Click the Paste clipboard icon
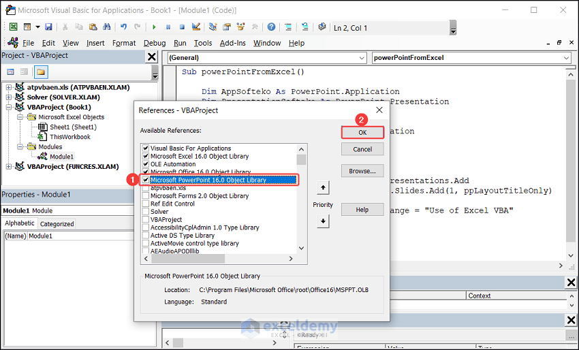579x350 pixels. 93,27
